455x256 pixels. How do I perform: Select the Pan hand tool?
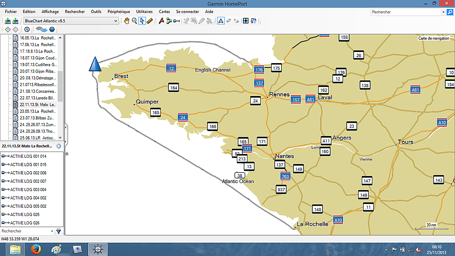tap(127, 21)
